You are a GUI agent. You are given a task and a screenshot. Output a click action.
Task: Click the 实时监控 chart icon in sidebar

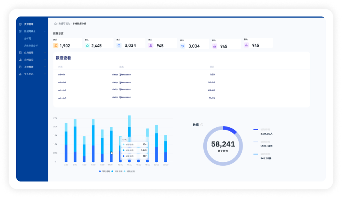(x=20, y=60)
